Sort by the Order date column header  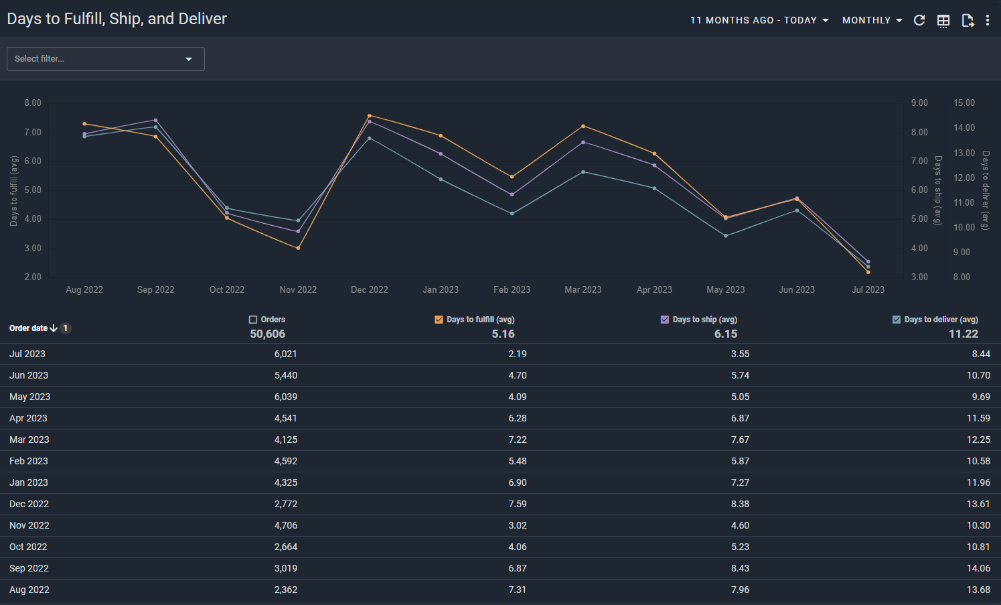coord(28,328)
